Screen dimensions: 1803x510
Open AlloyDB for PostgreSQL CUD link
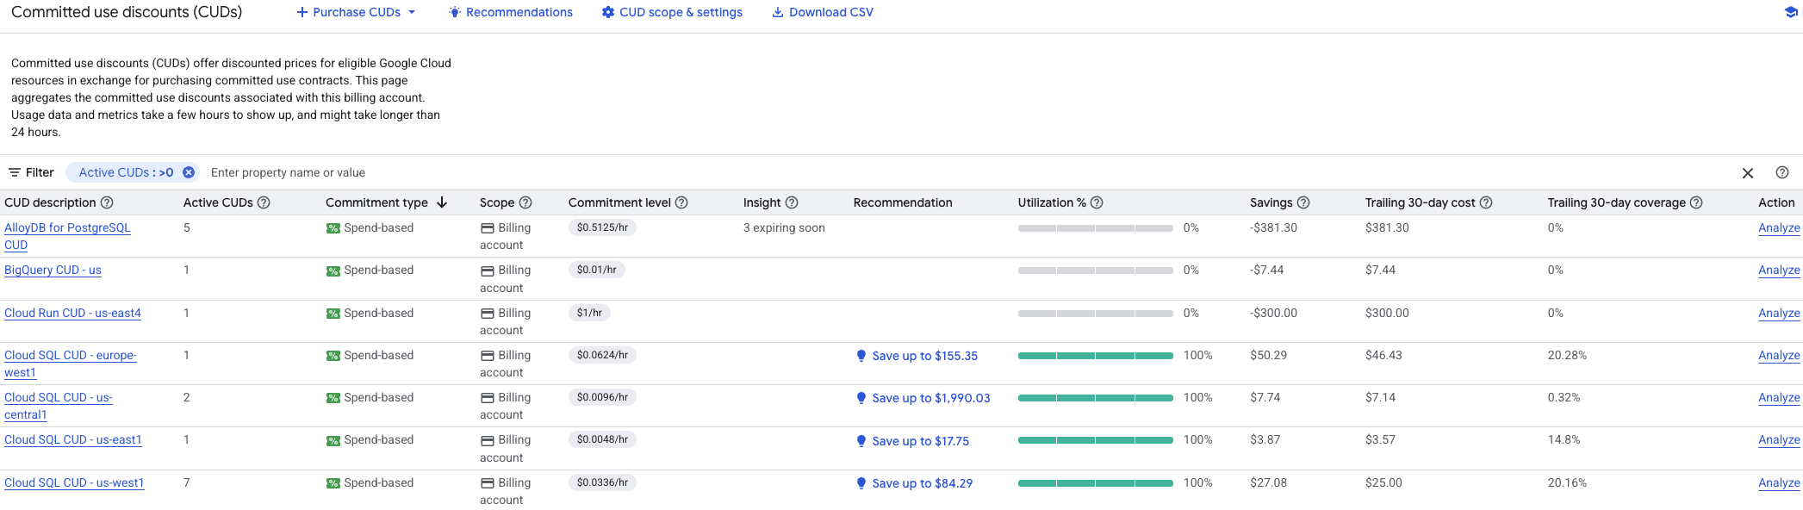pyautogui.click(x=67, y=236)
